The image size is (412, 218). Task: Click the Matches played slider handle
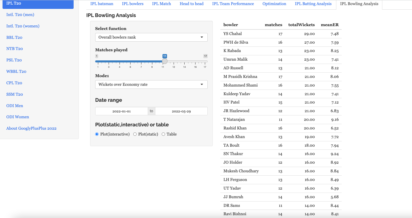pos(165,61)
